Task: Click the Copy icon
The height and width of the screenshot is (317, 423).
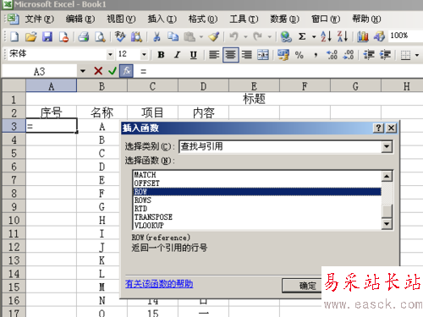Action: click(x=173, y=36)
